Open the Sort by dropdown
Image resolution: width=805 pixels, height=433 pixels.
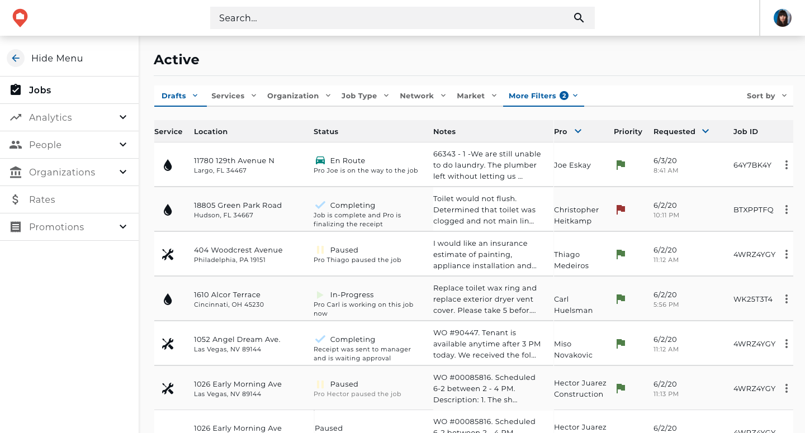[x=766, y=96]
